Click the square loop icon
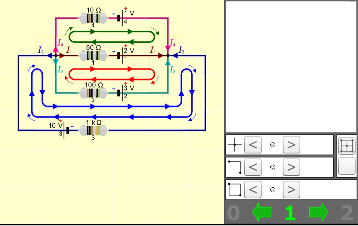The image size is (358, 226). click(234, 190)
